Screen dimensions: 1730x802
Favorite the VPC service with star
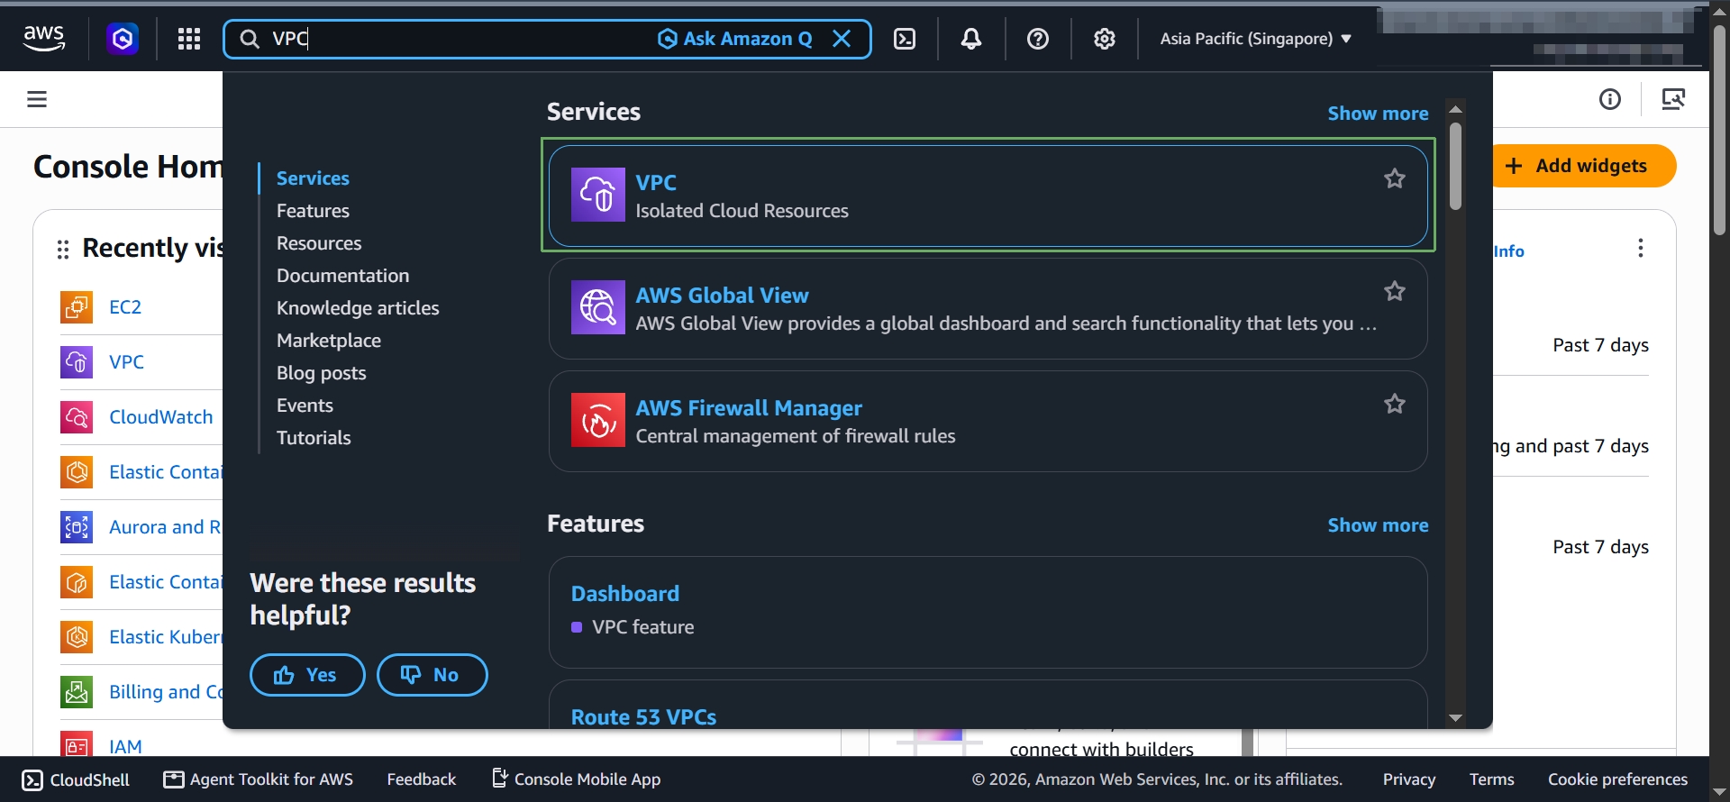[1395, 178]
